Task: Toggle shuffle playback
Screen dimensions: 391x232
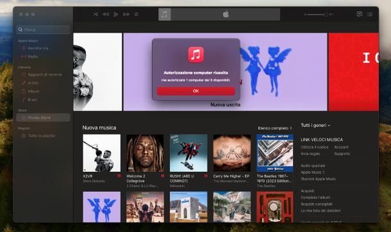Action: tap(96, 14)
